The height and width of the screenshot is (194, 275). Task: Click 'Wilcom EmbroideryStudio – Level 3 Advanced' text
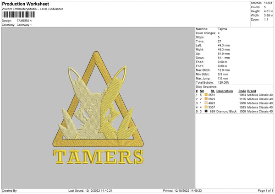(33, 9)
